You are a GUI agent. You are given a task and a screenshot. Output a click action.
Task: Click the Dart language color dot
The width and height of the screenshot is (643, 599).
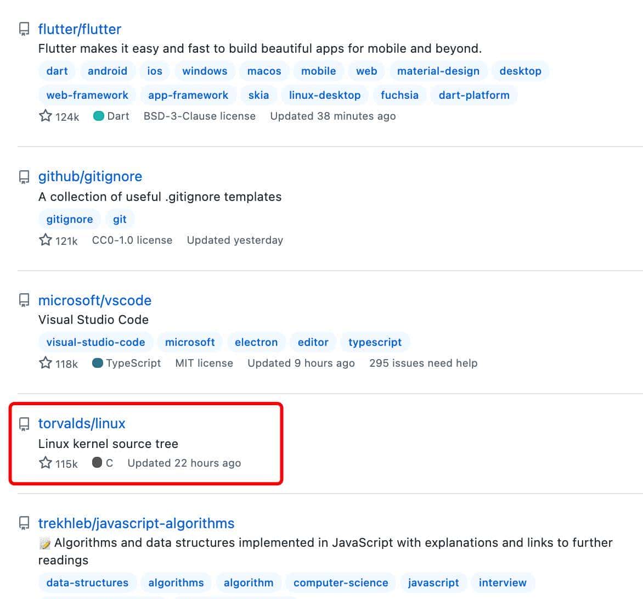pyautogui.click(x=99, y=116)
